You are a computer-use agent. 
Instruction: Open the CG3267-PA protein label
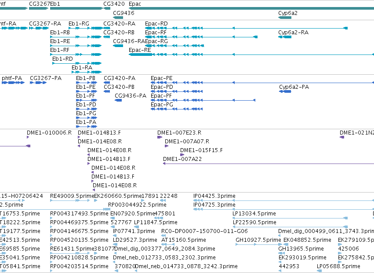point(46,78)
